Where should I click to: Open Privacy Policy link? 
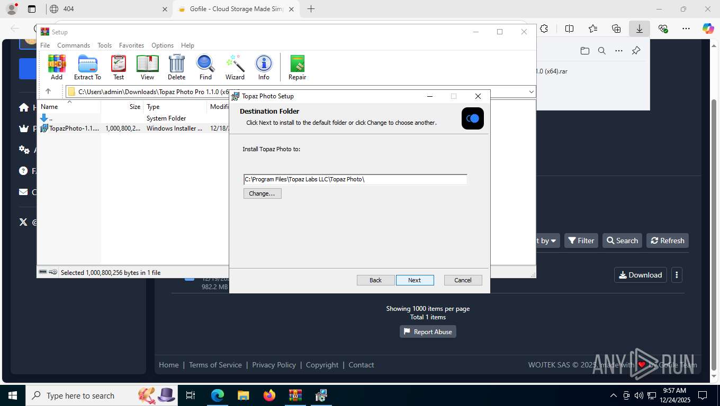274,365
